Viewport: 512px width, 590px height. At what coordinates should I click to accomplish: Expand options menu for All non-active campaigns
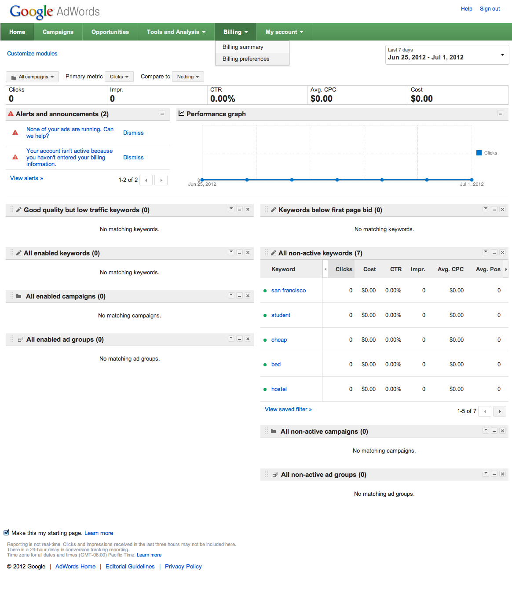486,431
